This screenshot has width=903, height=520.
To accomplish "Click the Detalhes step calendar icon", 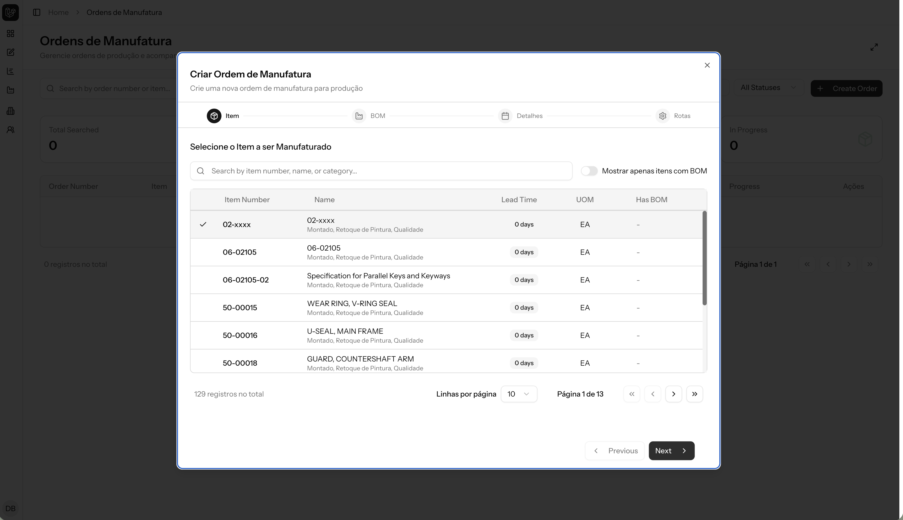I will [x=505, y=116].
